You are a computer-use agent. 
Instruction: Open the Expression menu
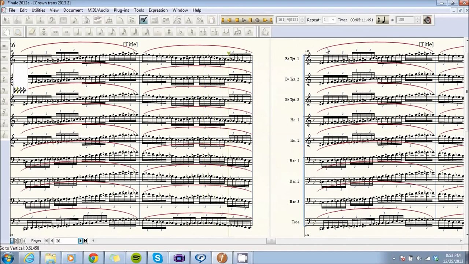158,10
